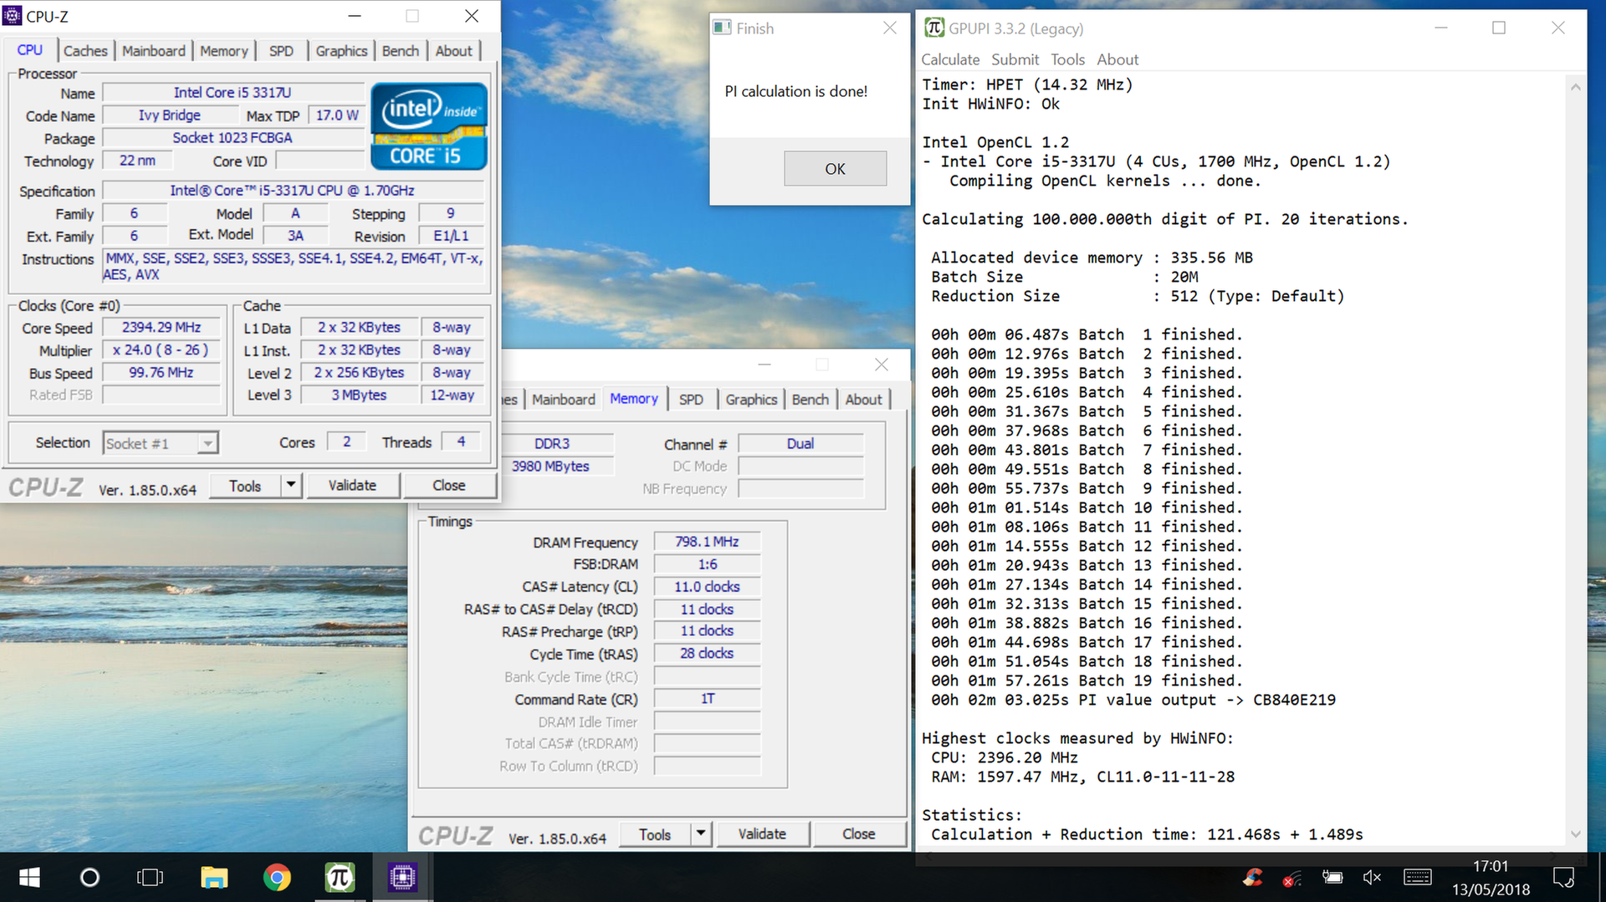The image size is (1606, 902).
Task: Click the CCleaner tray icon
Action: [1253, 877]
